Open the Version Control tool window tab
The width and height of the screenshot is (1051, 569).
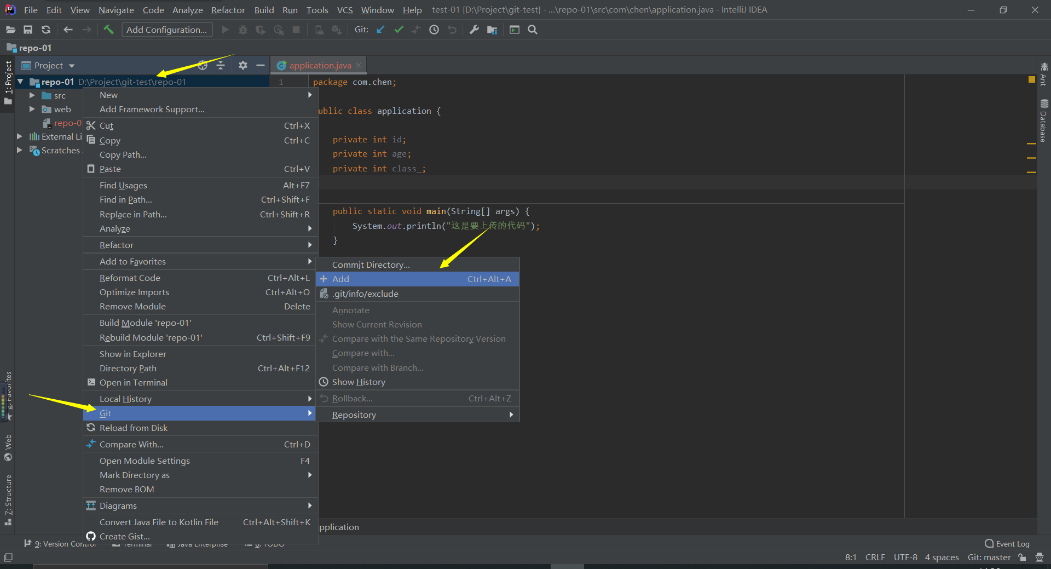pyautogui.click(x=60, y=544)
